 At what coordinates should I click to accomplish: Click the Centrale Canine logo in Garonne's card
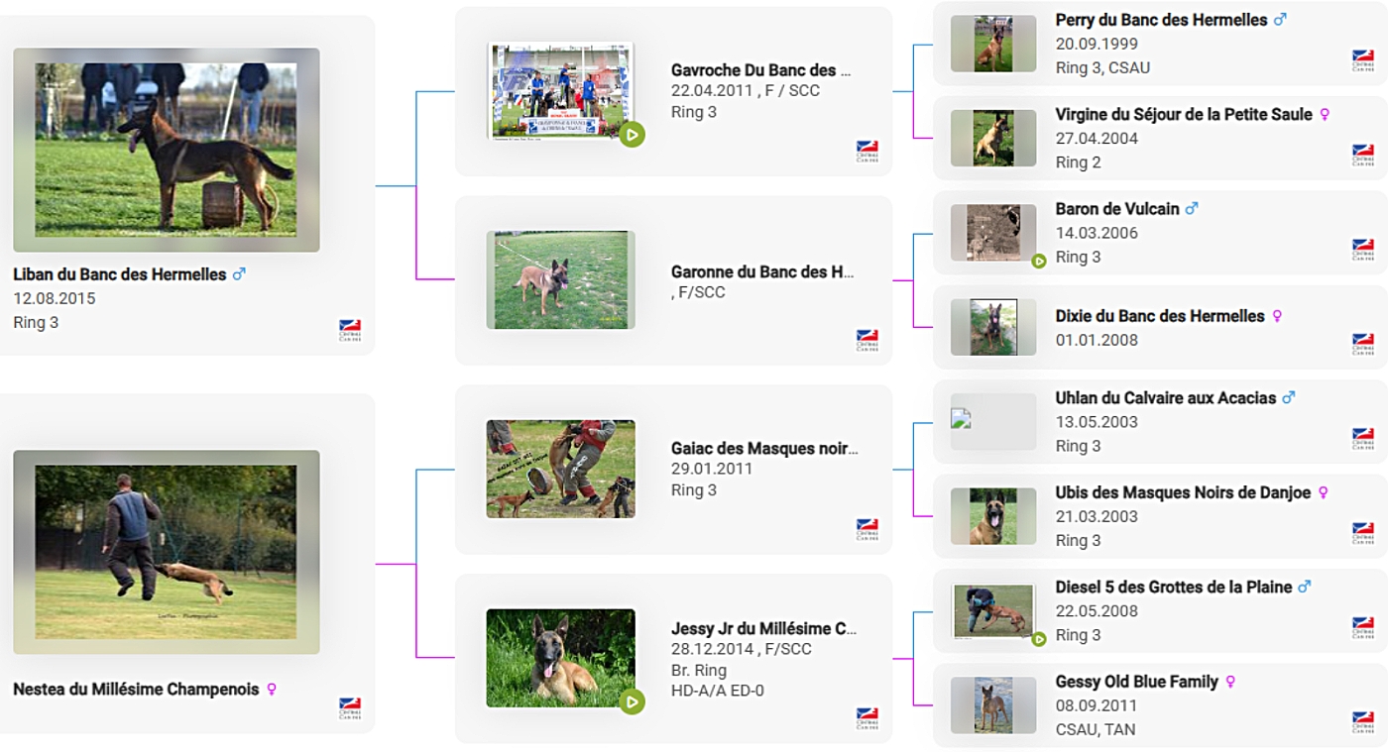867,341
